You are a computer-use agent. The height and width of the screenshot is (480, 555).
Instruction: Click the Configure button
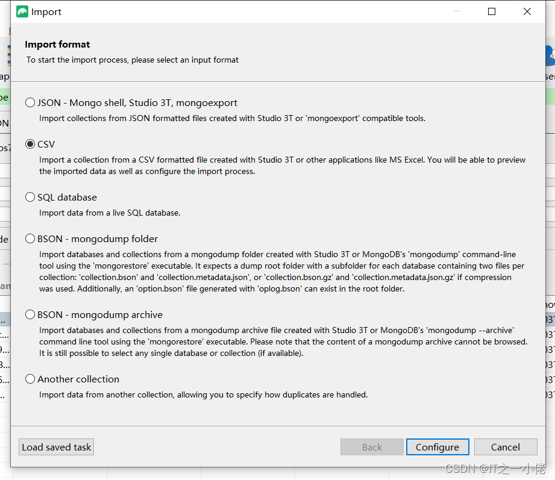pos(437,447)
